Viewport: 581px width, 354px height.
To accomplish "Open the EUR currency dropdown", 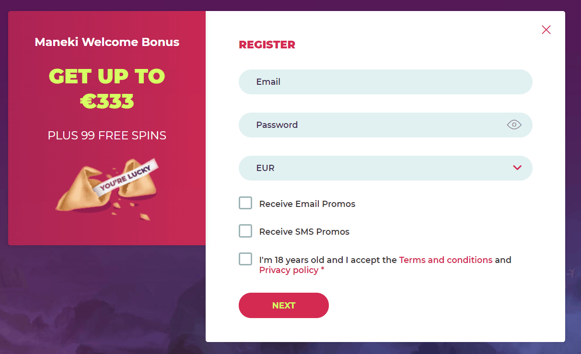I will coord(379,168).
